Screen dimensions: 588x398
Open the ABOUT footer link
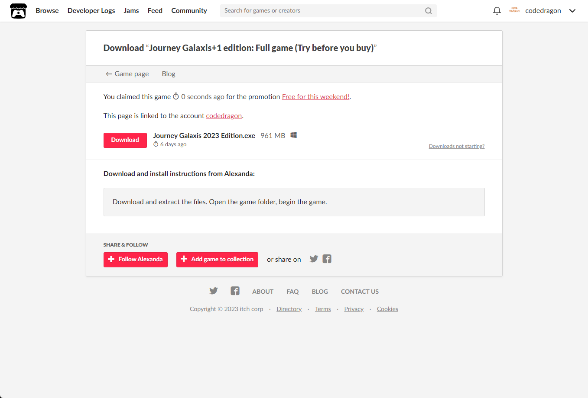(x=263, y=292)
